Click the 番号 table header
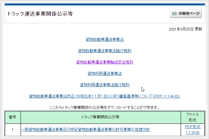 coord(13,117)
